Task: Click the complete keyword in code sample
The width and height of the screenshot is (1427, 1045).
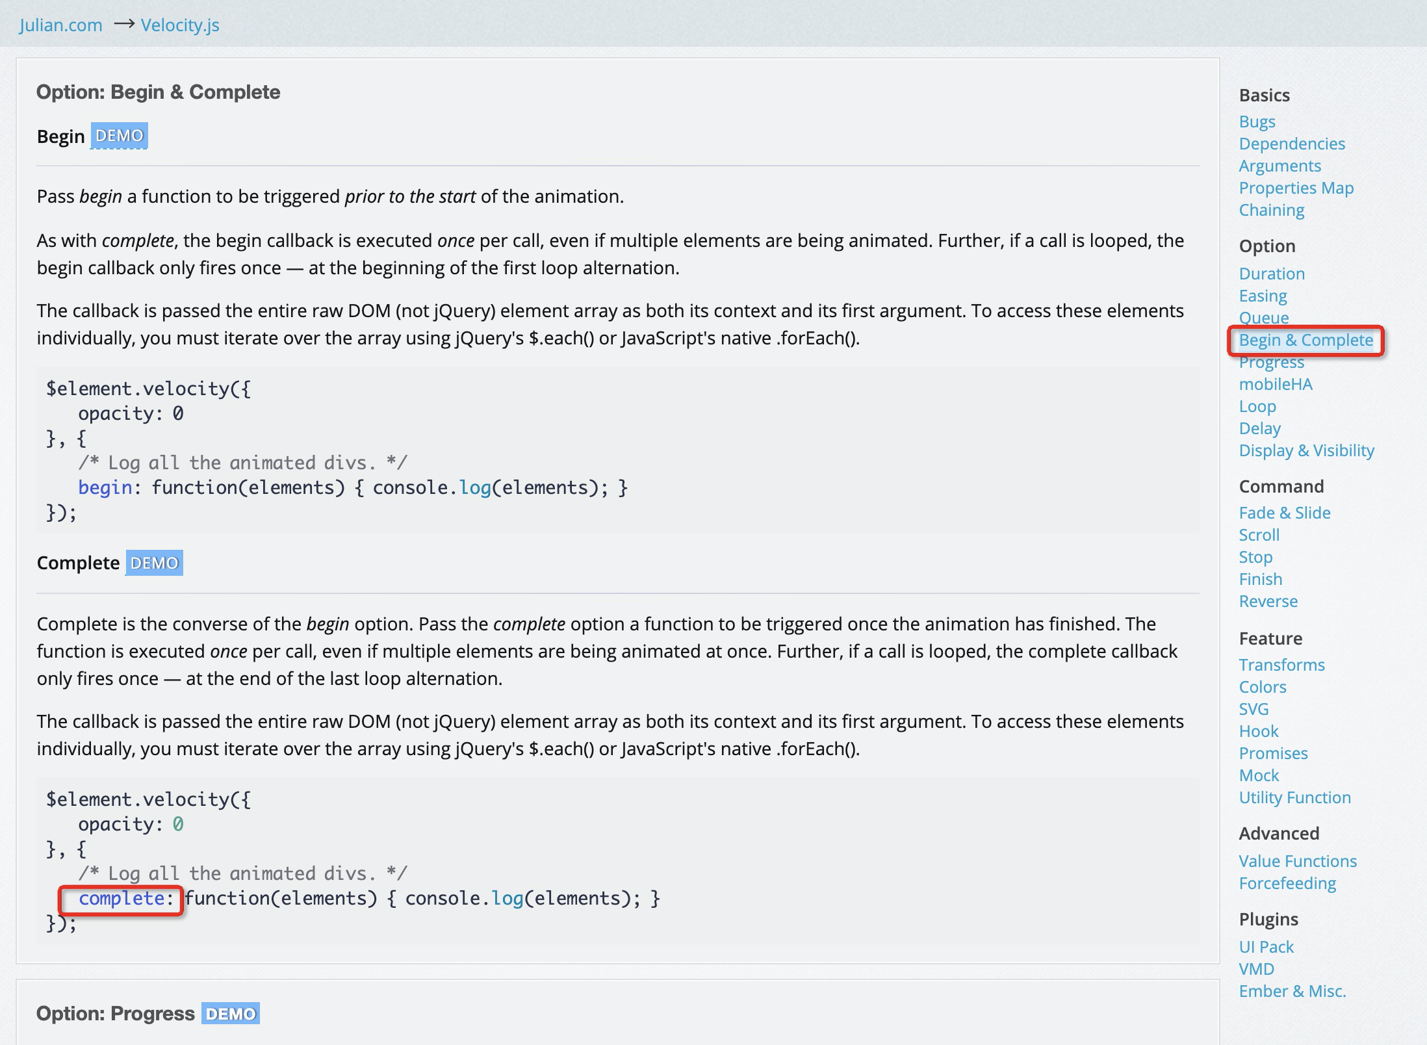Action: (x=121, y=899)
